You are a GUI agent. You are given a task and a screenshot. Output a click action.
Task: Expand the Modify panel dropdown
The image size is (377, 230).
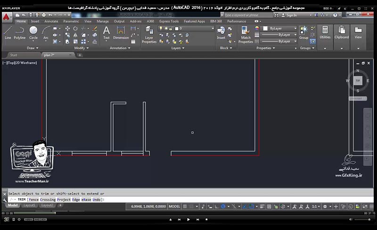click(x=81, y=48)
